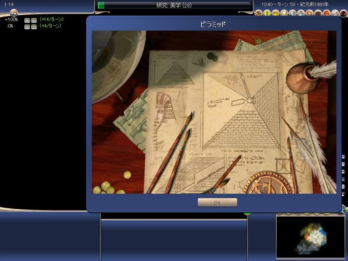Decrease the 100% research rate with minus
Image resolution: width=348 pixels, height=261 pixels.
(x=34, y=20)
